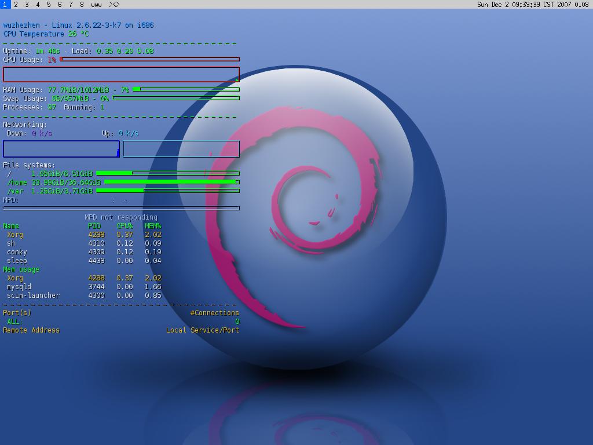Viewport: 593px width, 445px height.
Task: Click the scim-launcher MEM% value '0.85'
Action: (x=153, y=296)
